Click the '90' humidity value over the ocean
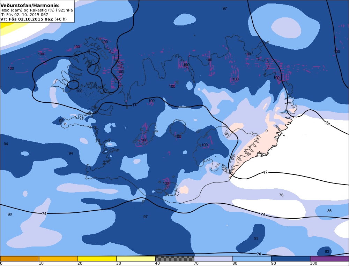Screen dimensions: 349x266 10,214
